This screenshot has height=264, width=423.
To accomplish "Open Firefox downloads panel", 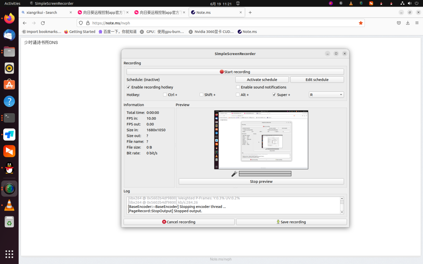I will click(408, 23).
